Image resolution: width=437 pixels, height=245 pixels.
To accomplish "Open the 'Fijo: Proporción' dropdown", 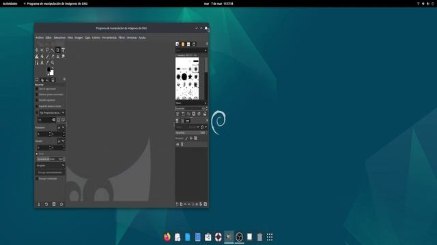I will point(52,113).
